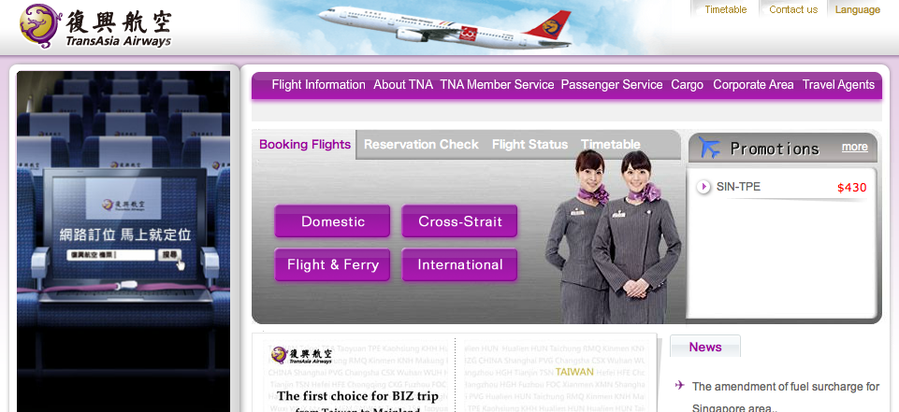Click the purple plane icon in News
Screen dimensions: 899x412
point(680,385)
